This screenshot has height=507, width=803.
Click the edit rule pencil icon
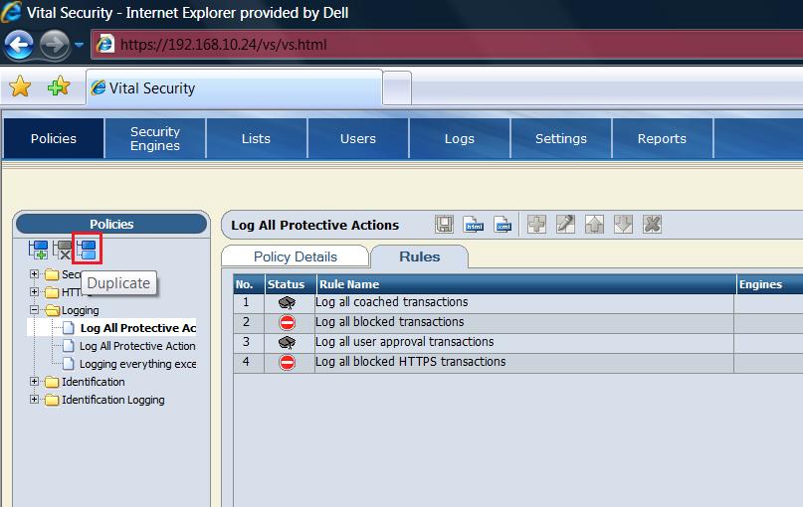565,225
